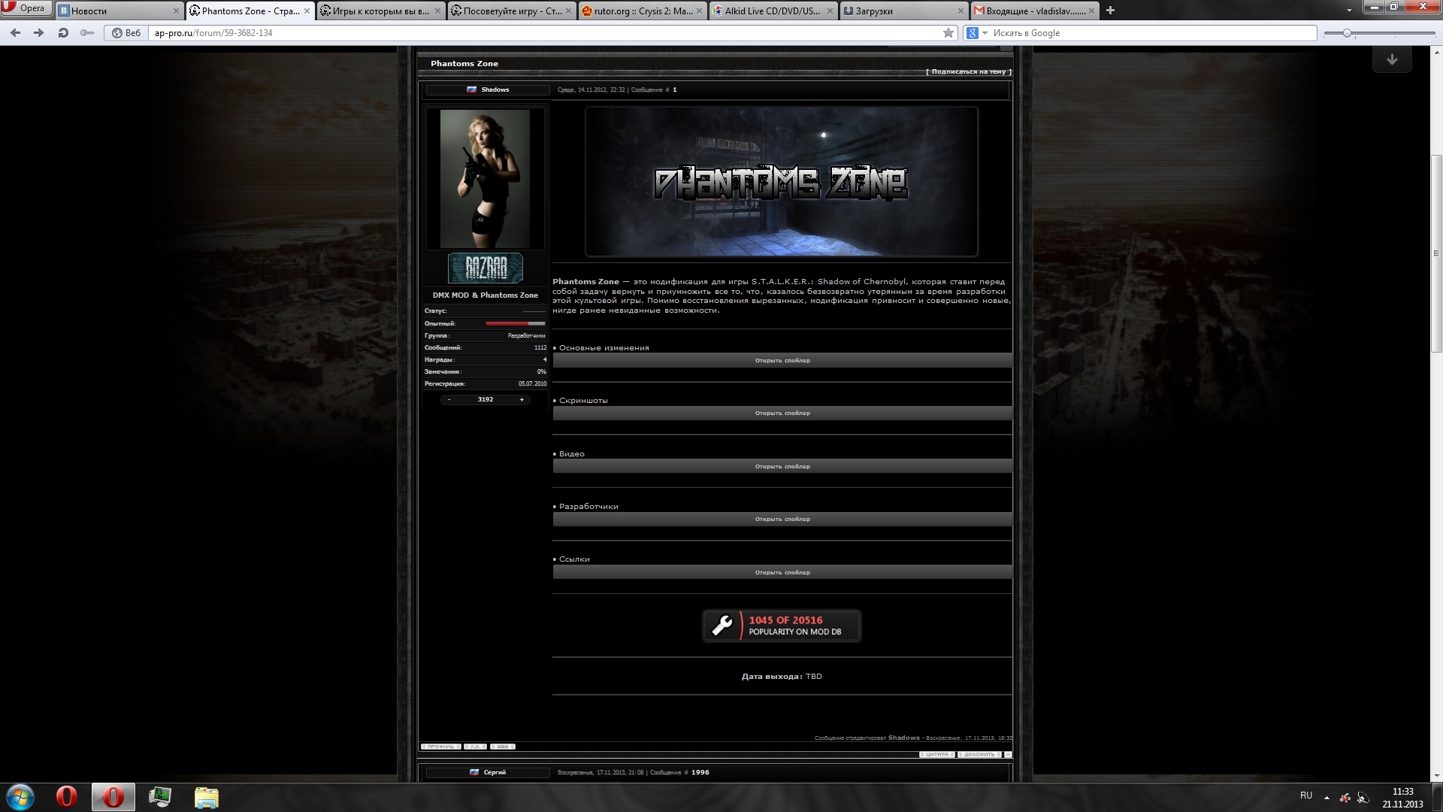The width and height of the screenshot is (1443, 812).
Task: Open a new tab with plus button
Action: coord(1110,11)
